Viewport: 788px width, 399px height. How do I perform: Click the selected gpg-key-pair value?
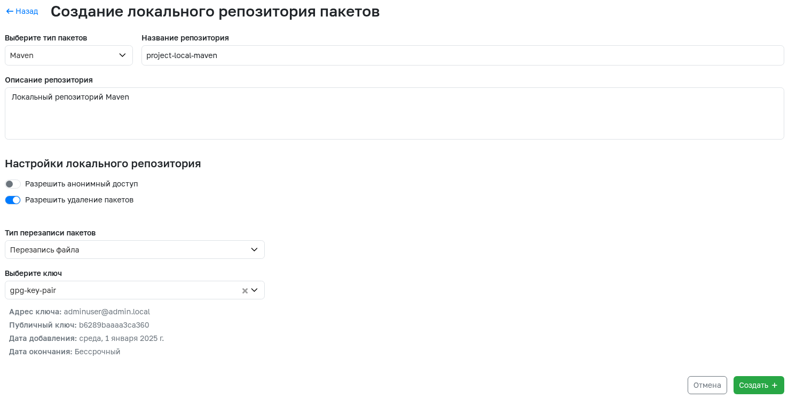pos(33,290)
